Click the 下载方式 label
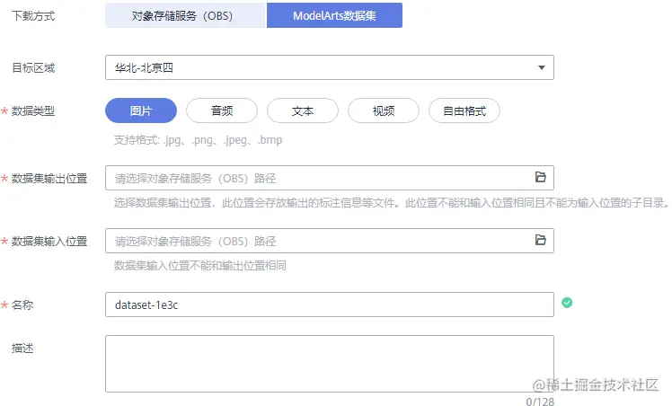 tap(33, 16)
